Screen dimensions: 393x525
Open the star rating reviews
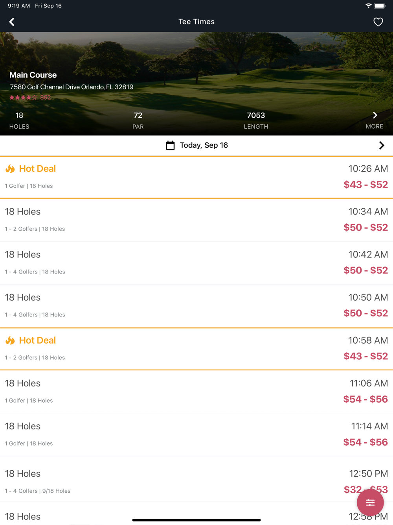coord(23,98)
